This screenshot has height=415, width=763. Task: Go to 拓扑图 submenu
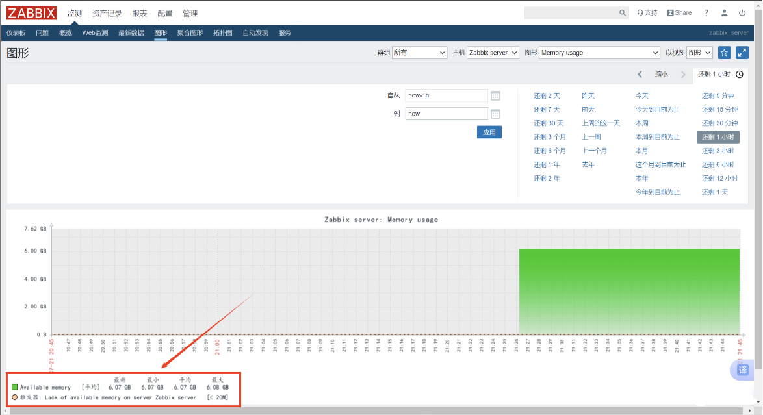pyautogui.click(x=223, y=33)
